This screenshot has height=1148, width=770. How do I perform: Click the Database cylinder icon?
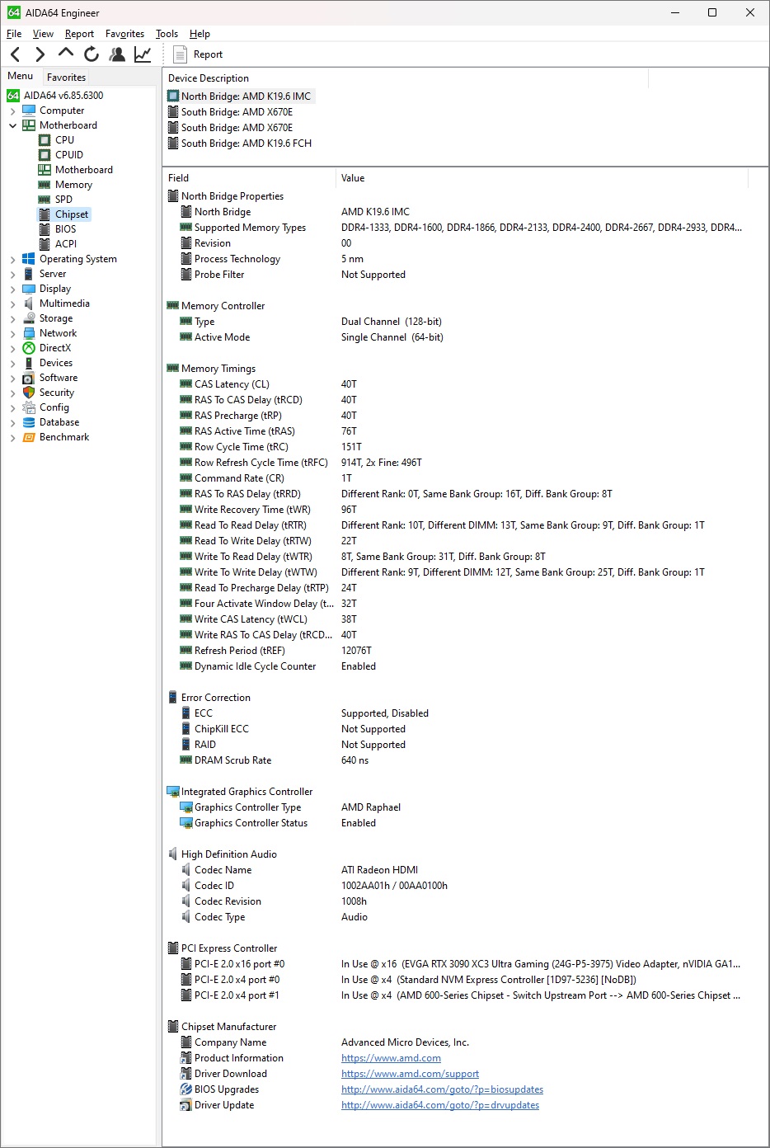29,422
